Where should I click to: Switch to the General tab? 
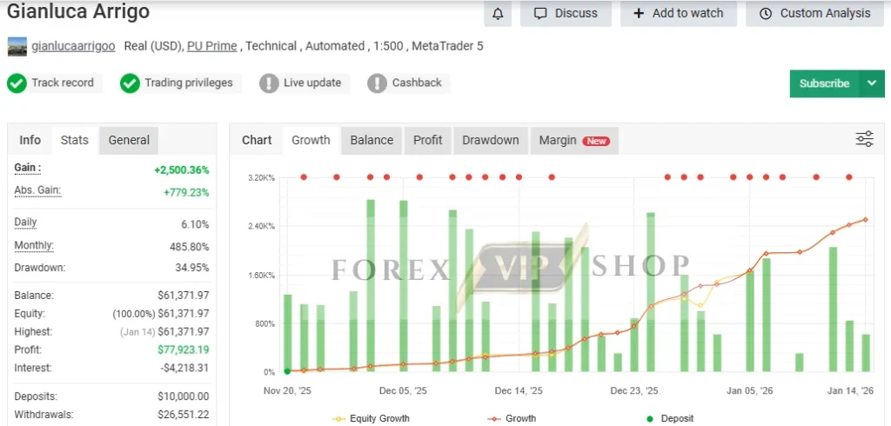pyautogui.click(x=129, y=140)
